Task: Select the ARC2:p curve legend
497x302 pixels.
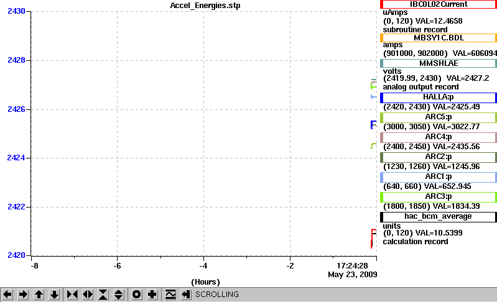Action: (x=439, y=157)
